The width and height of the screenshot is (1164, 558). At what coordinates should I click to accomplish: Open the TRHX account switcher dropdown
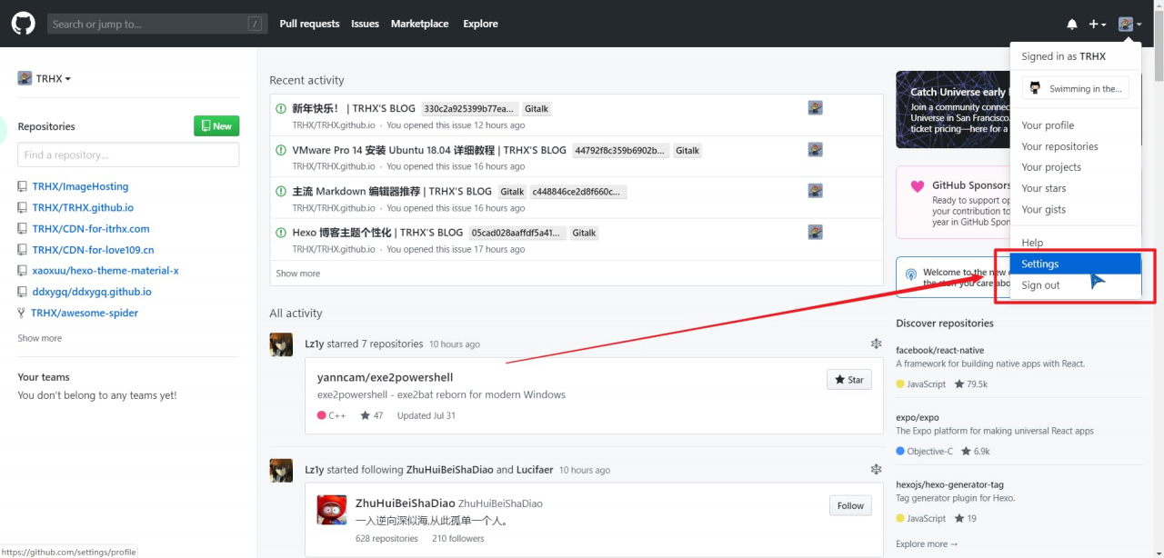click(45, 79)
